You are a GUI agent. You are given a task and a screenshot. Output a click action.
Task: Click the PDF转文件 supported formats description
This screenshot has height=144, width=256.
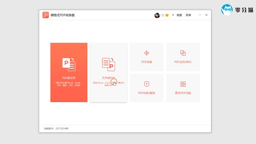(69, 84)
